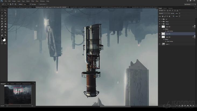Viewport: 197px width, 111px height.
Task: Click Lock position icon
Action: pyautogui.click(x=167, y=16)
